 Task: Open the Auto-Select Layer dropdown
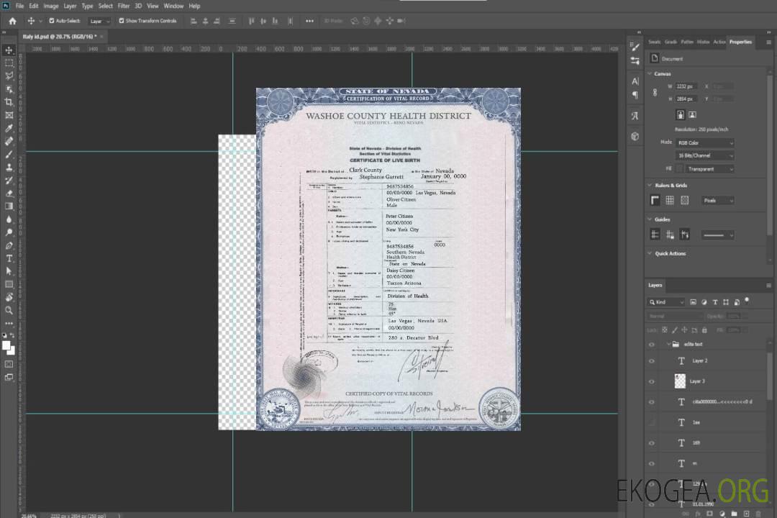[99, 21]
